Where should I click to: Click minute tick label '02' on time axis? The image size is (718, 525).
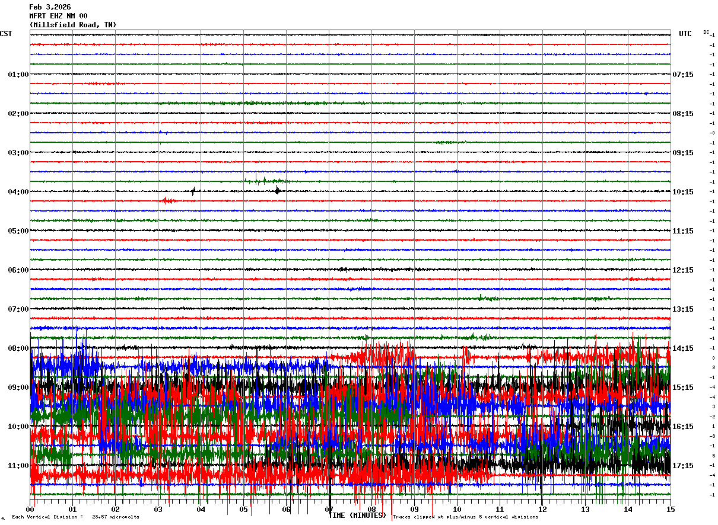pos(116,510)
